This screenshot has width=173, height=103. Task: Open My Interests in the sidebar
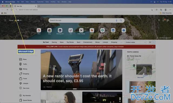coord(25,95)
